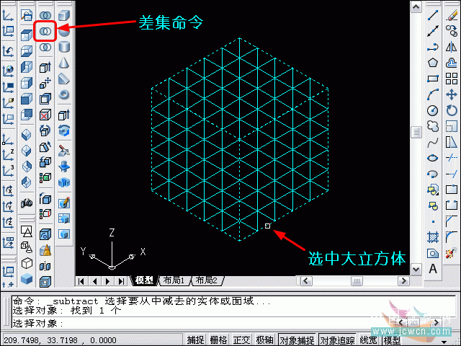Click vertical scrollbar down arrow
The height and width of the screenshot is (346, 461).
click(x=416, y=269)
